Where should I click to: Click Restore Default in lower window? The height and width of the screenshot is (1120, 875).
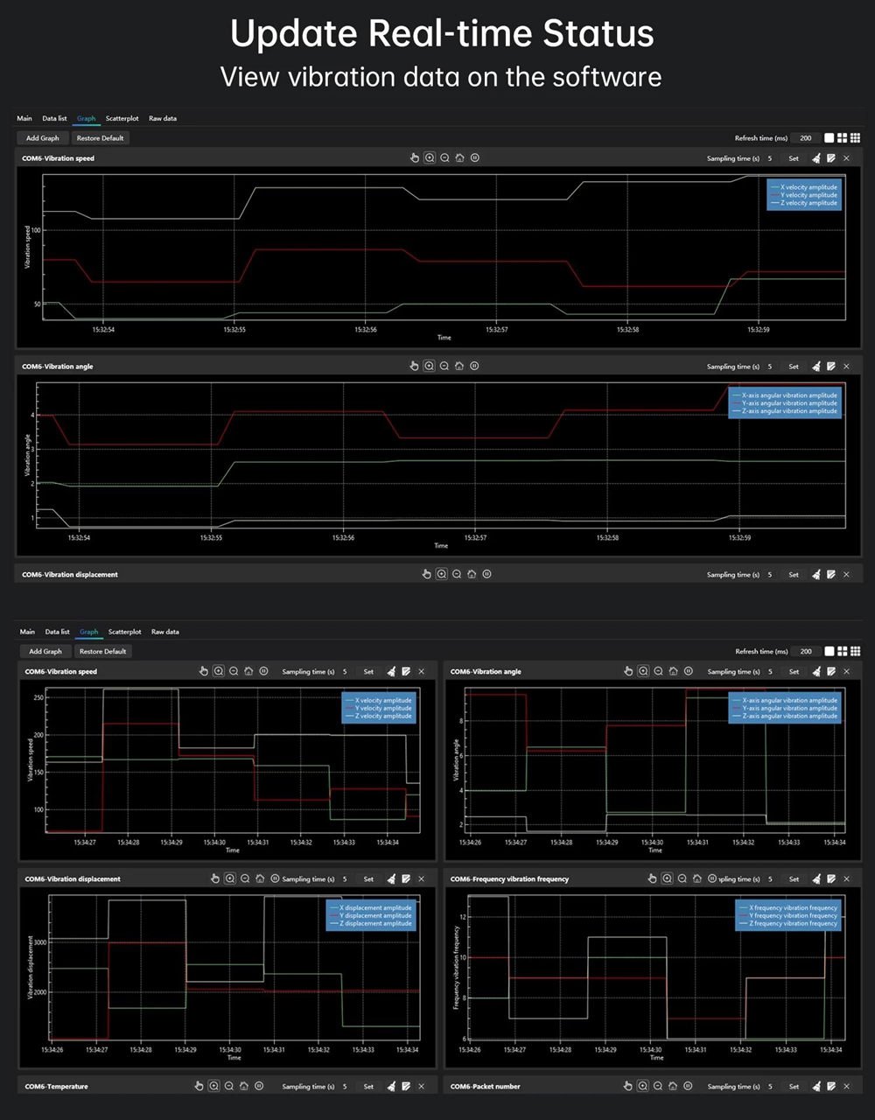(102, 651)
